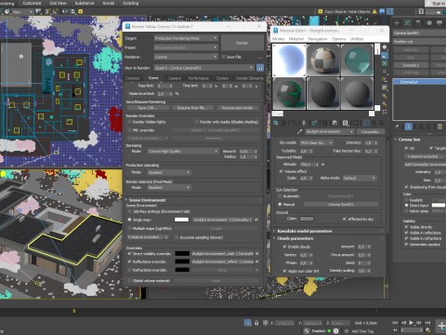Image resolution: width=446 pixels, height=335 pixels.
Task: Toggle Enable clouds checkbox
Action: click(x=284, y=247)
